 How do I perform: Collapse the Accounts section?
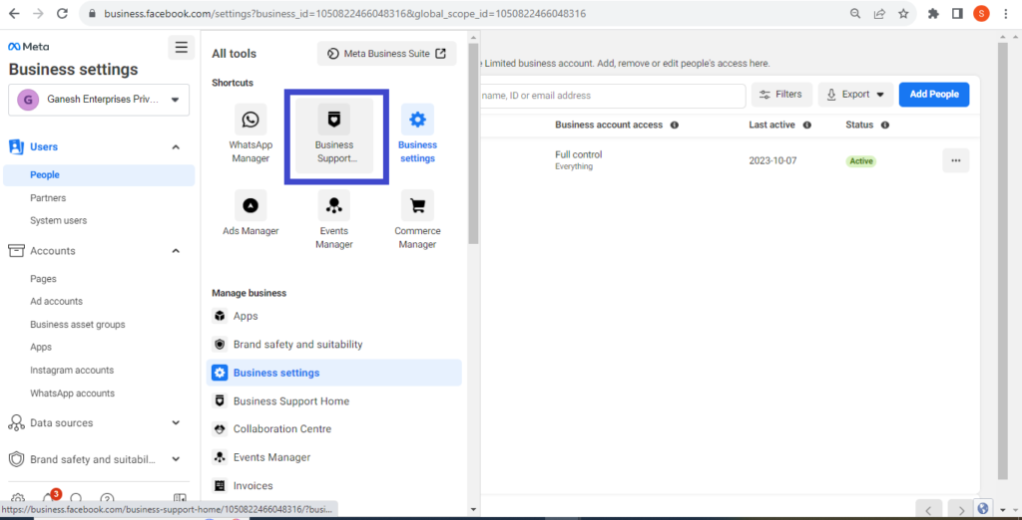tap(176, 251)
